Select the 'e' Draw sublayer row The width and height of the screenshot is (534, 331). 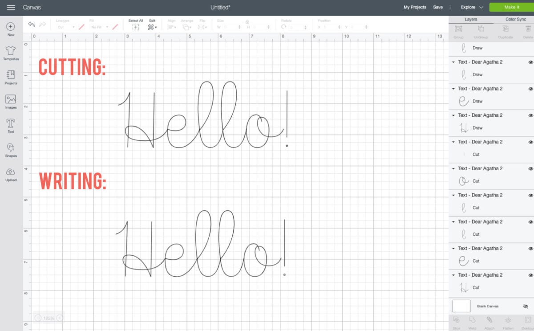pos(491,101)
